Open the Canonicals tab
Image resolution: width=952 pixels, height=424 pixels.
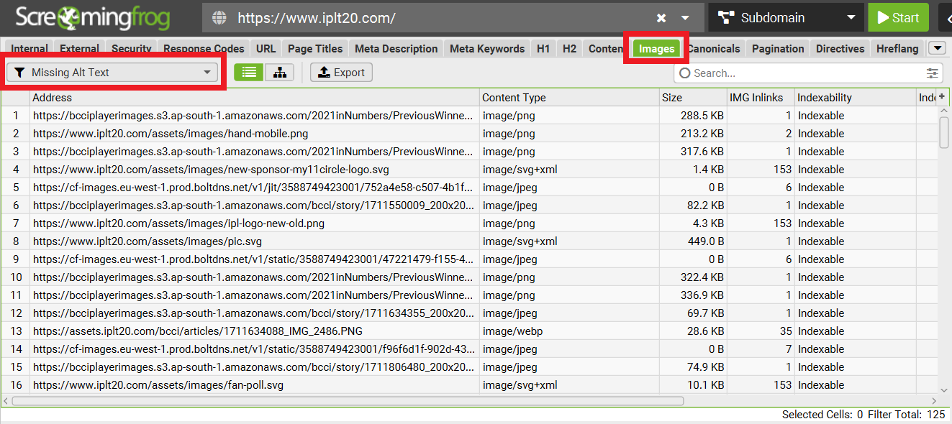pos(713,49)
